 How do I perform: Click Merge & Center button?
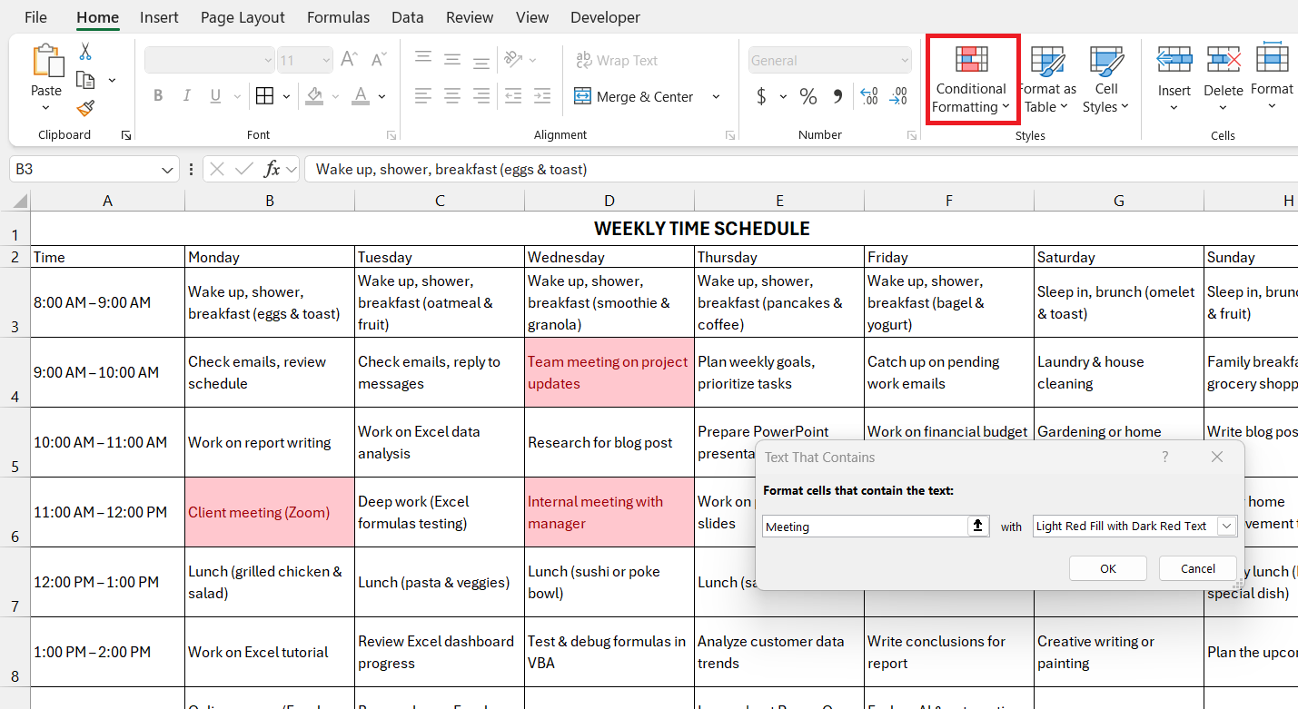coord(634,96)
